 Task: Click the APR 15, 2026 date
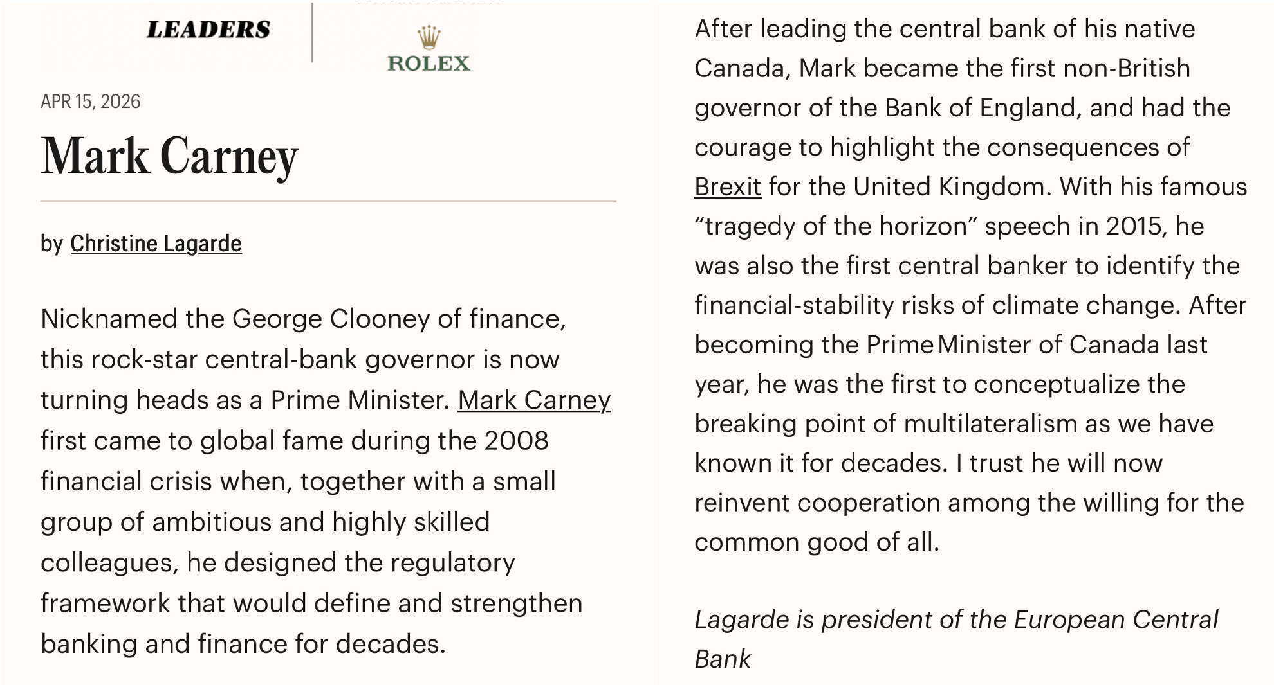tap(90, 102)
